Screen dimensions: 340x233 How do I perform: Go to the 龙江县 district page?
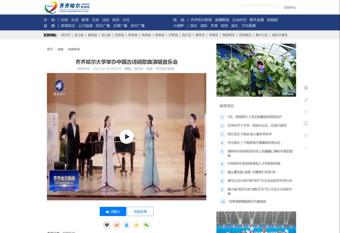point(79,35)
